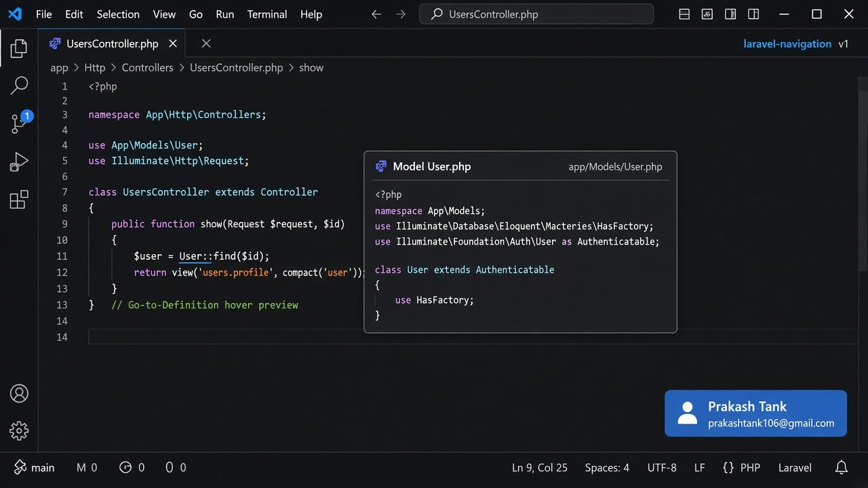Open Source Control view with badge

[21, 123]
